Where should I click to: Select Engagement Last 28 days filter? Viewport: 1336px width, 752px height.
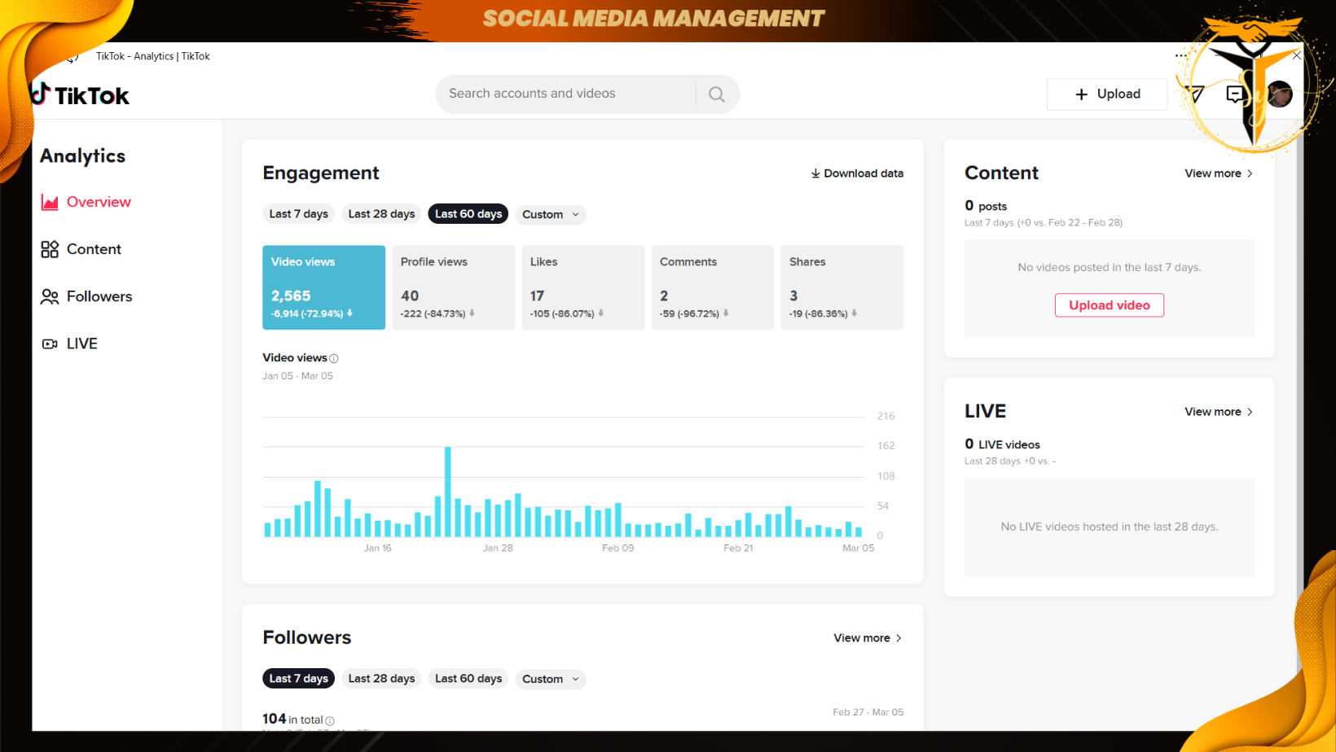381,214
